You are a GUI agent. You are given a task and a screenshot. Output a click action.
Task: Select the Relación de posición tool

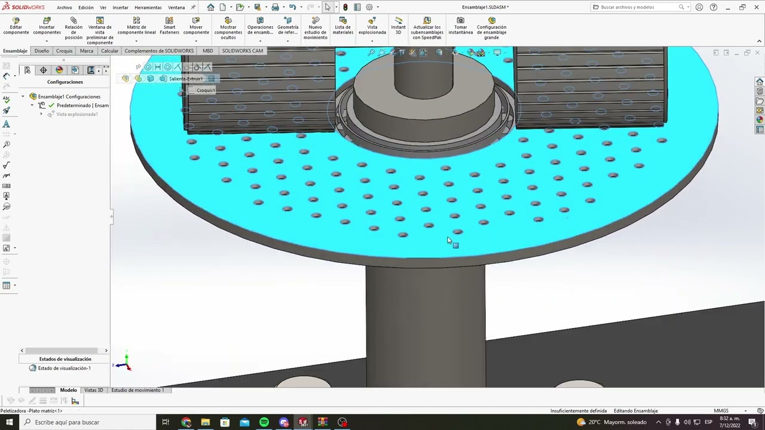click(74, 29)
